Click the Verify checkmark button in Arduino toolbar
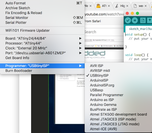This screenshot has width=152, height=133. 128,20
